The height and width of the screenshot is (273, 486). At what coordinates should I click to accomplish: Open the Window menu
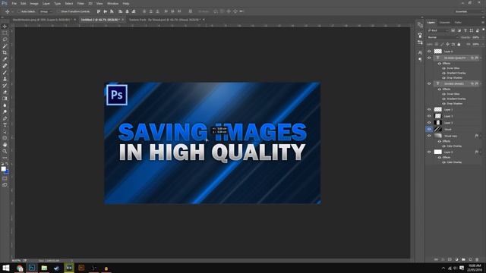point(112,3)
